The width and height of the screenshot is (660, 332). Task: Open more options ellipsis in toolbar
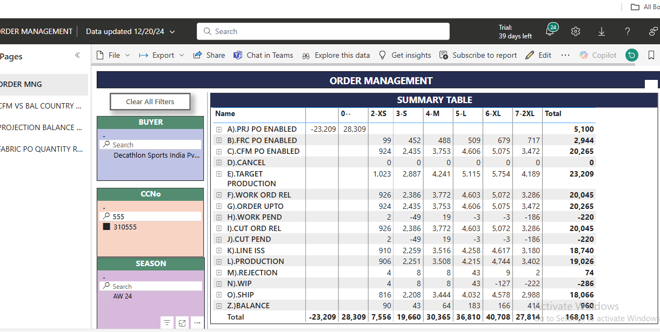(565, 55)
